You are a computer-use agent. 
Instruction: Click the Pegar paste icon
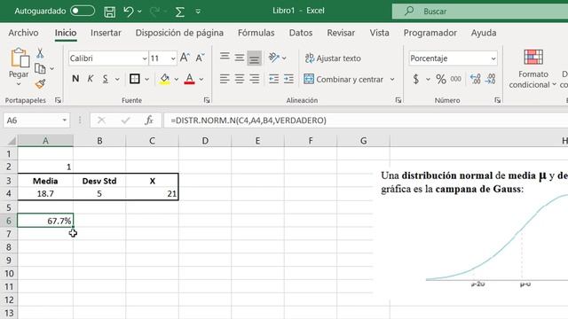tap(20, 58)
